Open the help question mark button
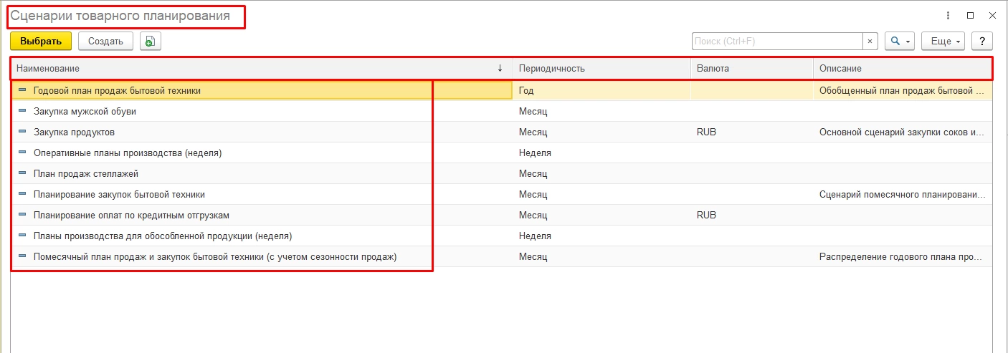 (981, 42)
